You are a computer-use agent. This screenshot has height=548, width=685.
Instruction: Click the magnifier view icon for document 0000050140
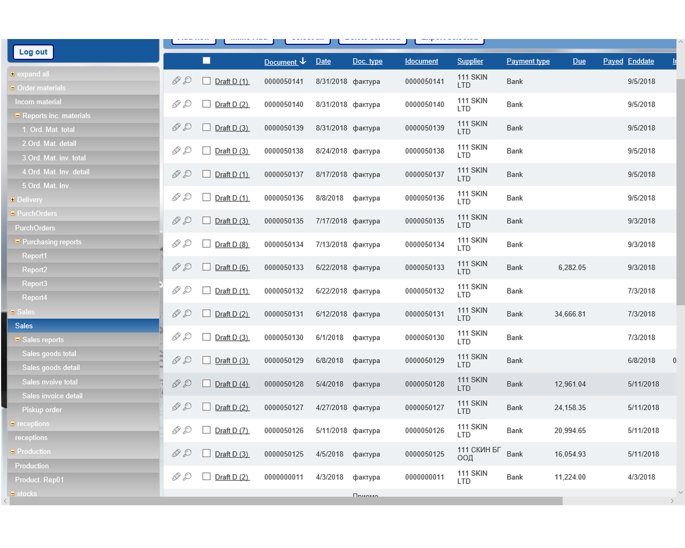pos(187,104)
